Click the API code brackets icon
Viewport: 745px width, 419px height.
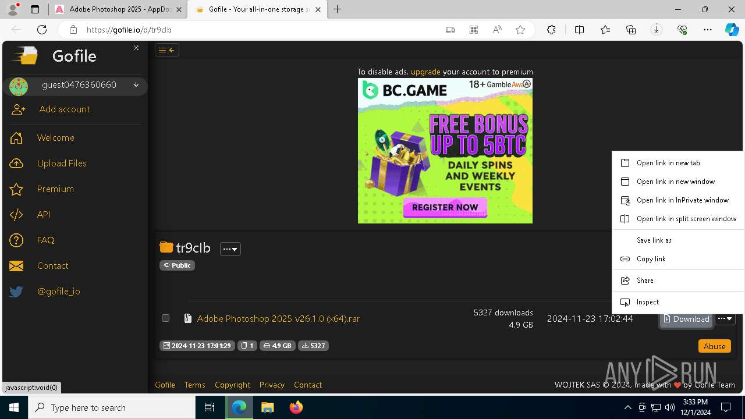pyautogui.click(x=16, y=215)
